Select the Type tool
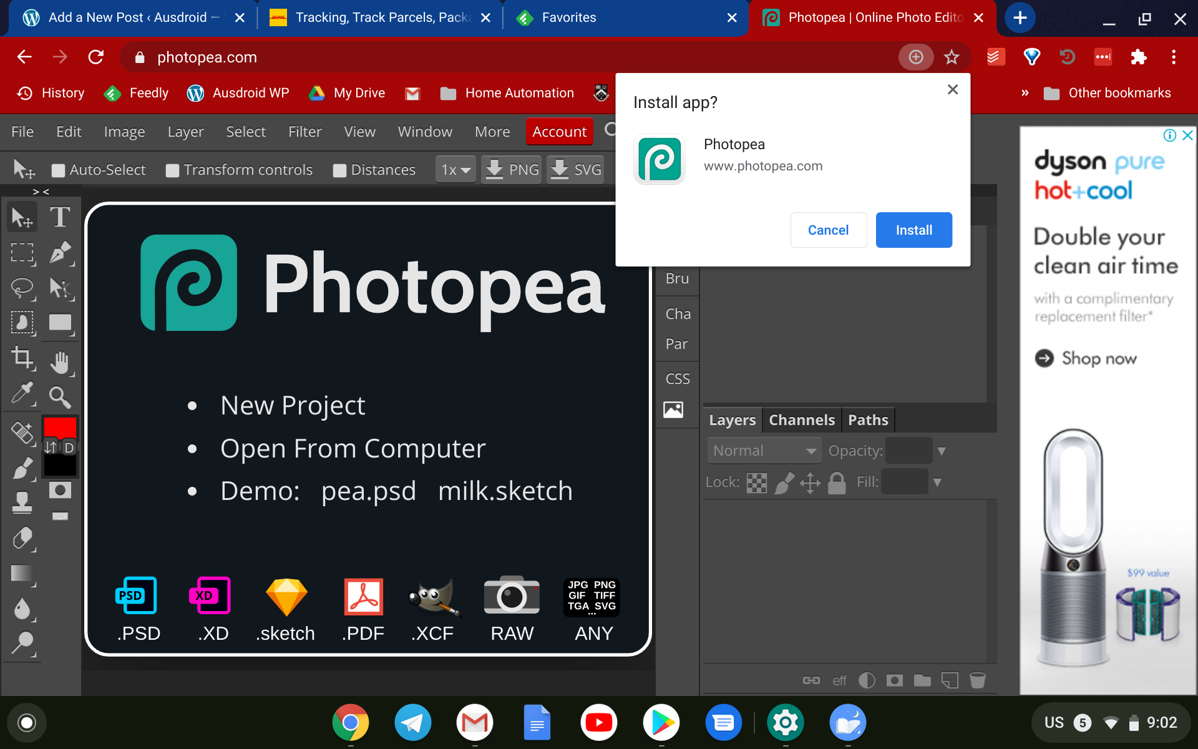 [60, 217]
